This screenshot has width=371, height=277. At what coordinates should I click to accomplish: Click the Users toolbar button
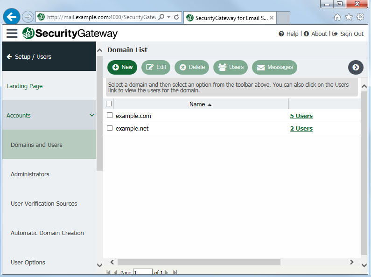(231, 67)
